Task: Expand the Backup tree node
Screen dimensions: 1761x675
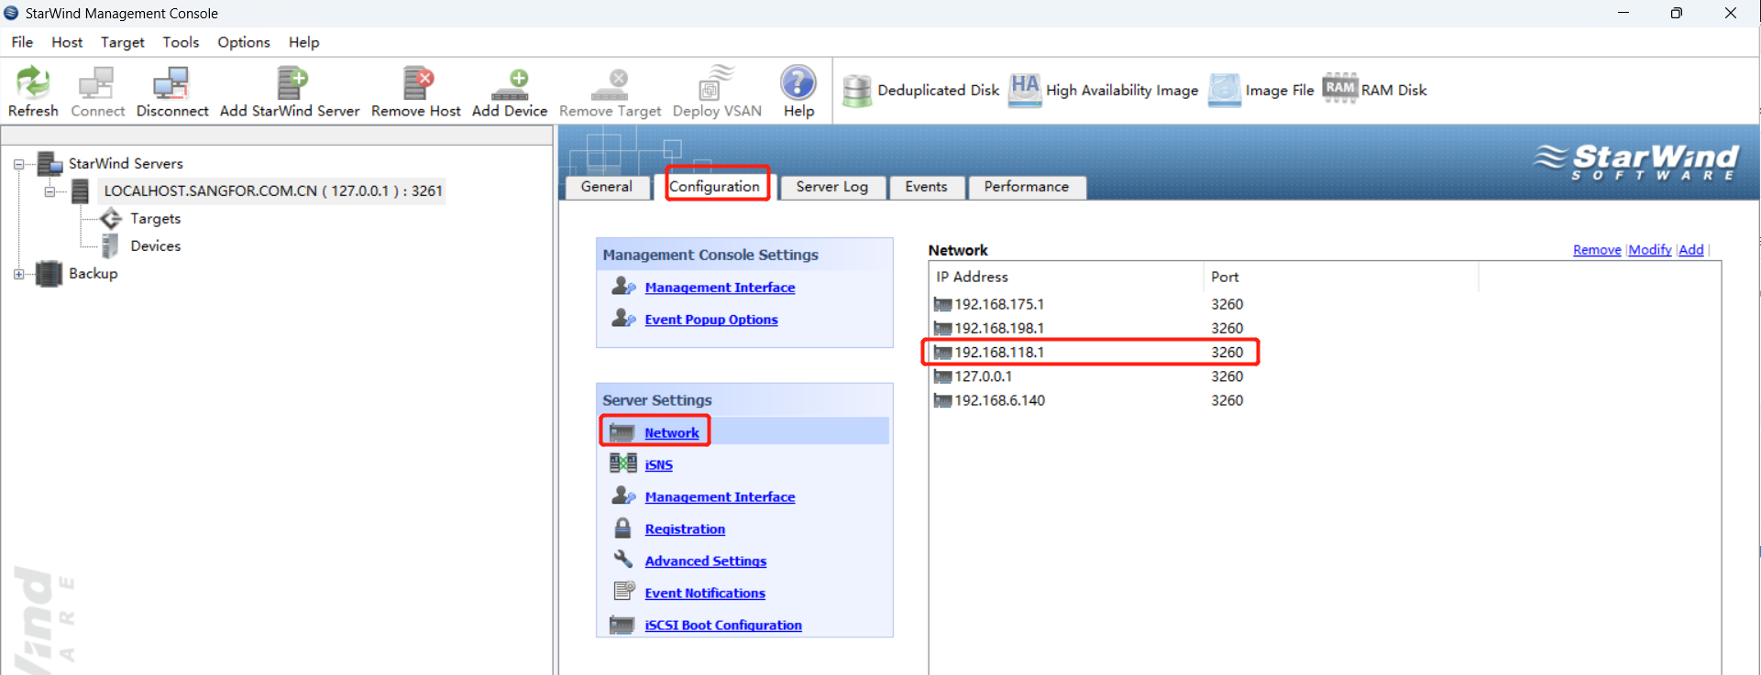Action: point(18,274)
